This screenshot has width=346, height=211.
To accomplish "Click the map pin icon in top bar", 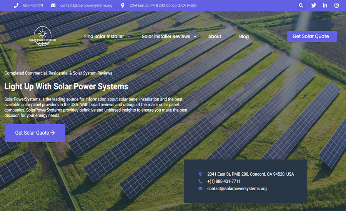I will tap(123, 5).
